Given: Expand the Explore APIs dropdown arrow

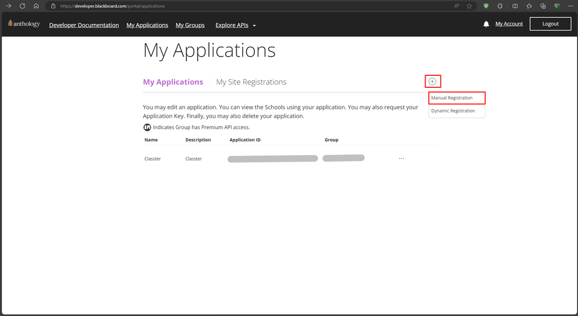Looking at the screenshot, I should (x=254, y=26).
